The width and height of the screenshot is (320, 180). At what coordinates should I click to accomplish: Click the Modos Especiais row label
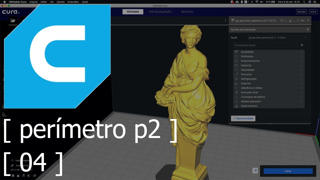251,101
